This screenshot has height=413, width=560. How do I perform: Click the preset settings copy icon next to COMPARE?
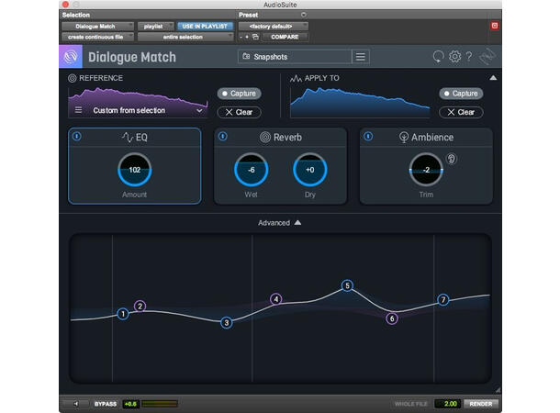coord(255,37)
